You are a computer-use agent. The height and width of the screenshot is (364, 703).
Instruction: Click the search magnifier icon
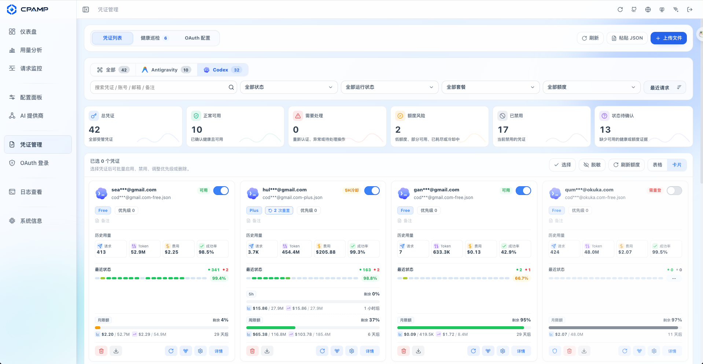(231, 87)
